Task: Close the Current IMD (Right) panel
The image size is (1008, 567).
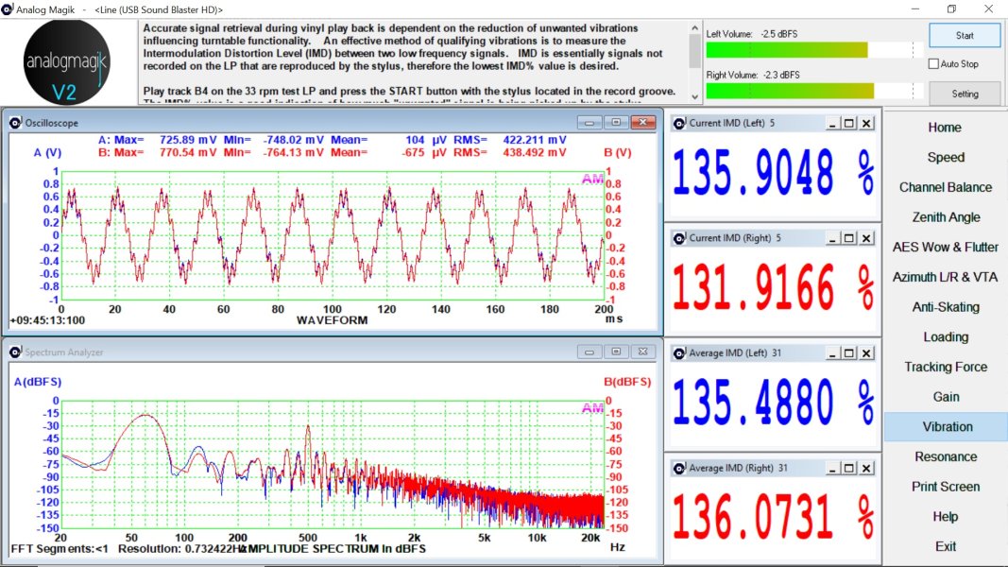Action: (x=868, y=238)
